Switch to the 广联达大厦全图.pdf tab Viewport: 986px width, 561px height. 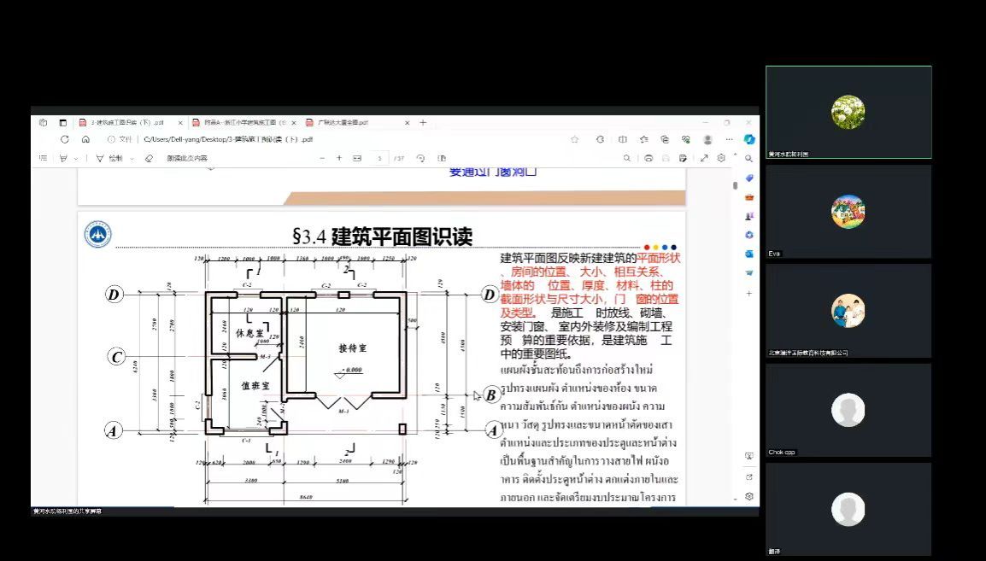click(x=342, y=122)
